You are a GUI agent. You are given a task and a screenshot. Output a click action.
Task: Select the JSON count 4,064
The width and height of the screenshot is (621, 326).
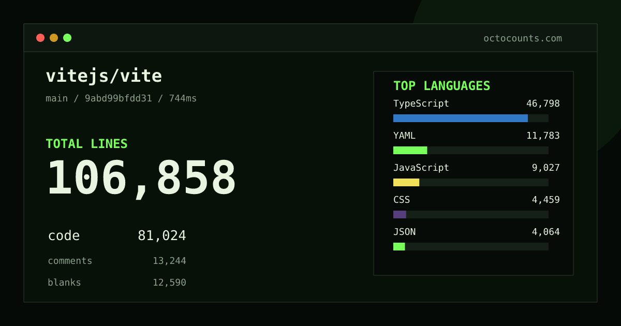(546, 232)
